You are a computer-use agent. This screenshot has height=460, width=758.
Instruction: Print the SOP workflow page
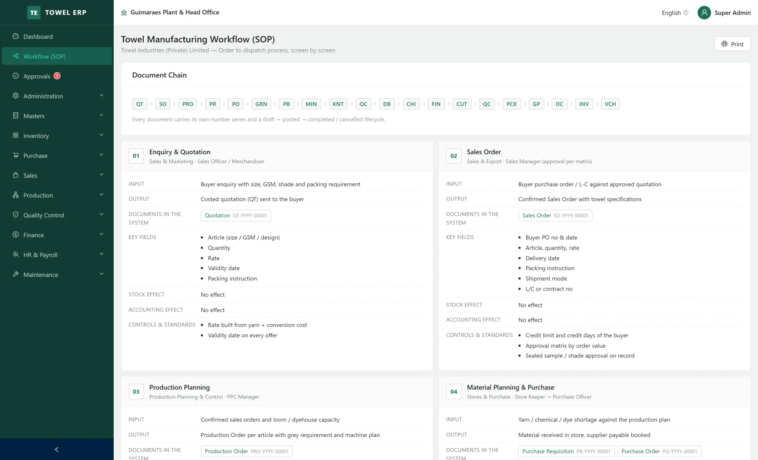732,44
